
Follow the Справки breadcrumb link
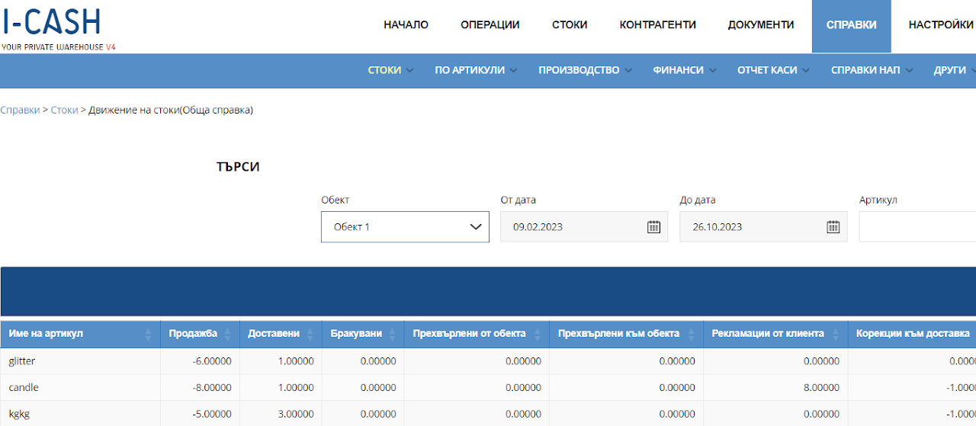click(x=20, y=110)
